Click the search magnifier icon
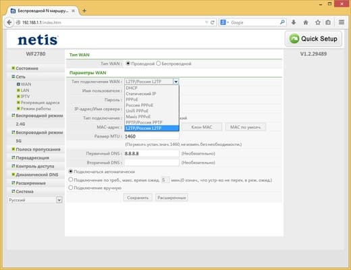The width and height of the screenshot is (351, 270). [x=282, y=22]
